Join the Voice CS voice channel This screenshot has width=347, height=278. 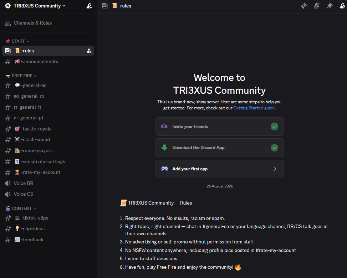point(48,194)
